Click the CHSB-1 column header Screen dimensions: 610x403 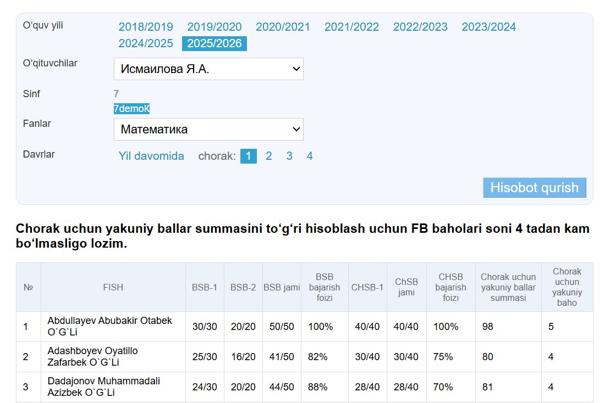pos(367,287)
